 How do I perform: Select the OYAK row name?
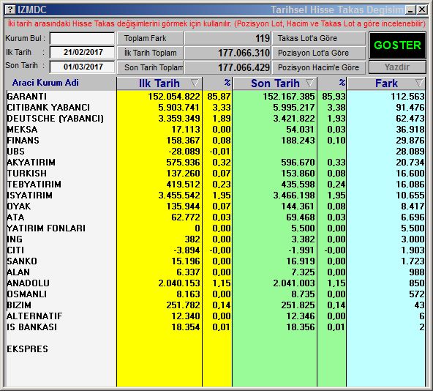click(x=19, y=206)
